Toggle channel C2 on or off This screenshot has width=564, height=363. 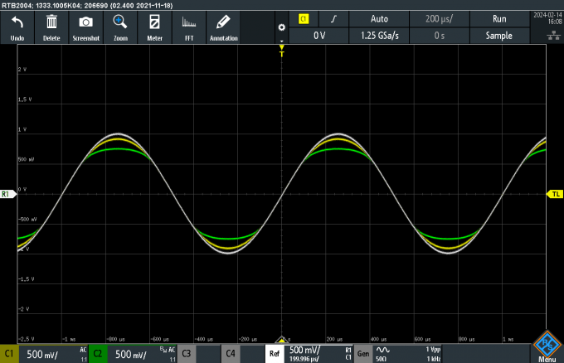[x=97, y=354]
